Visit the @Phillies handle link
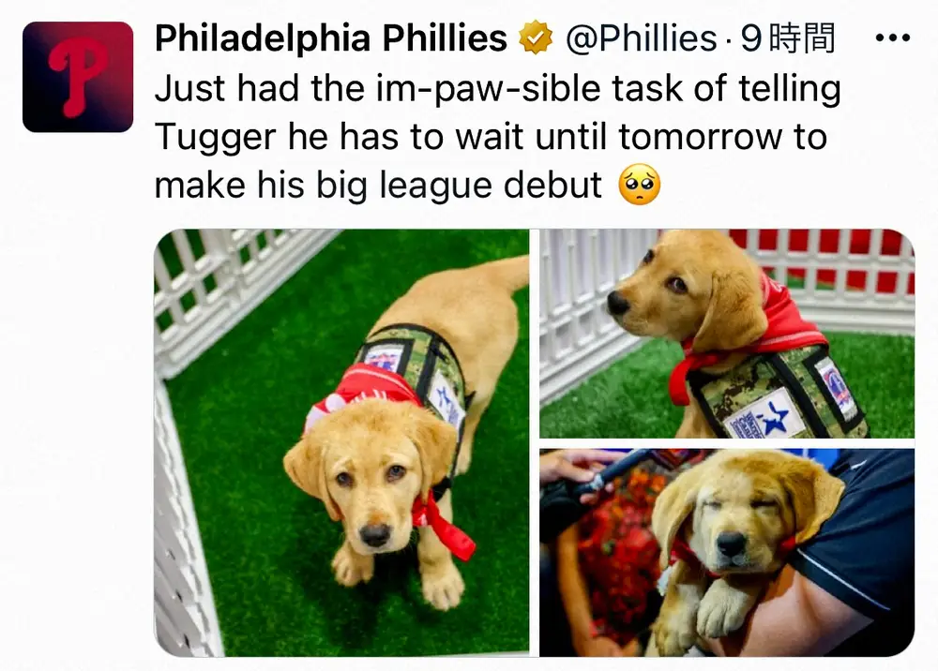 click(642, 38)
